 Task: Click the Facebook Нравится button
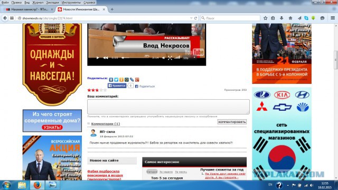click(117, 85)
